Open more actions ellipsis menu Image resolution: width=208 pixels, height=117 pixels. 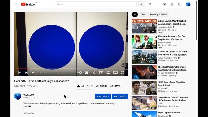pos(125,86)
